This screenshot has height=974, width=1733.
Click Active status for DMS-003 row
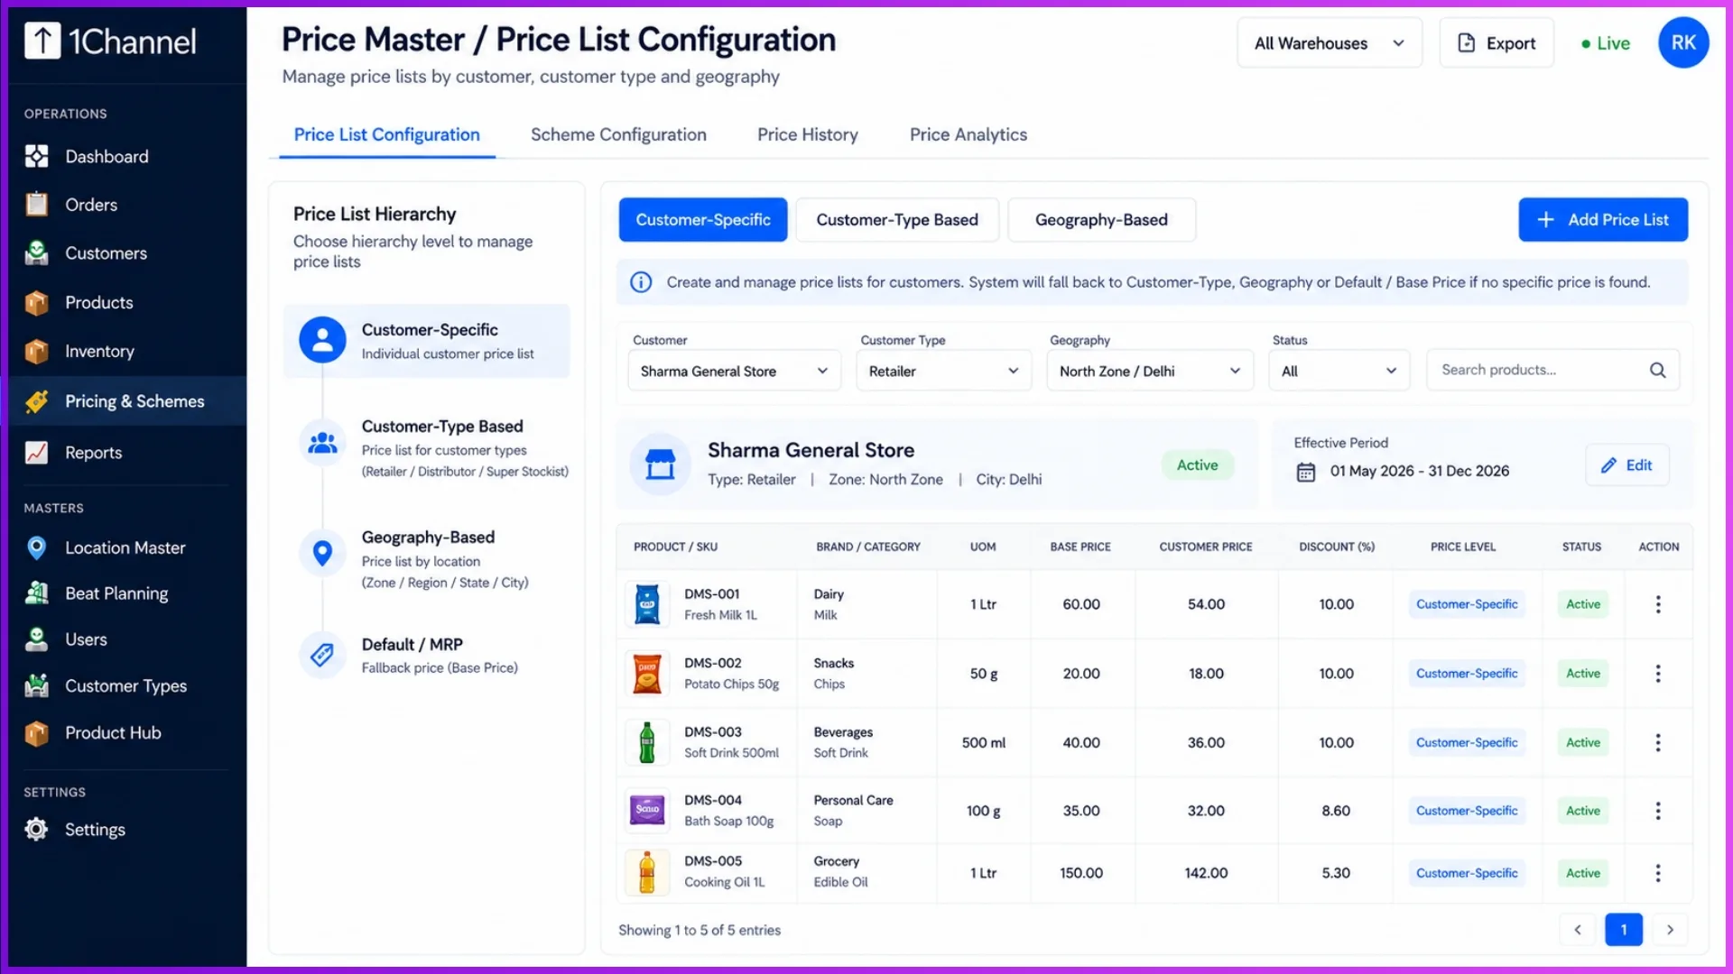pos(1583,742)
